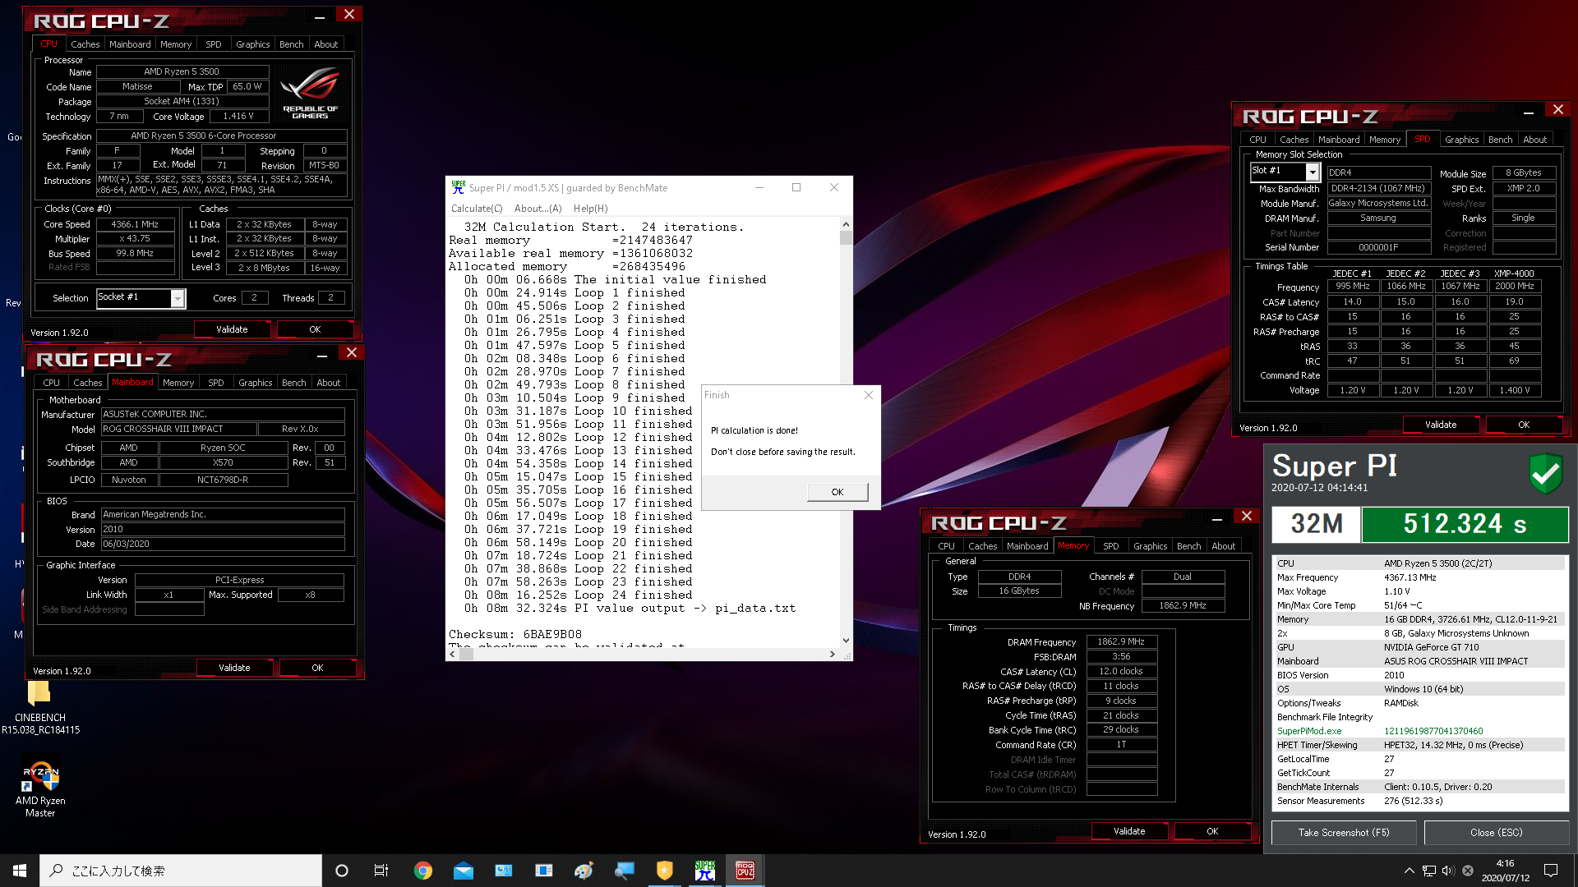Screen dimensions: 1578x887
Task: Click the Core Speed 4366.1 MHz field
Action: pyautogui.click(x=136, y=224)
